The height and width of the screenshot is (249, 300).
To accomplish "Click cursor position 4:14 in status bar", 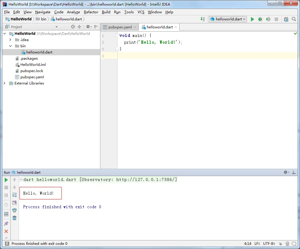I will 247,244.
